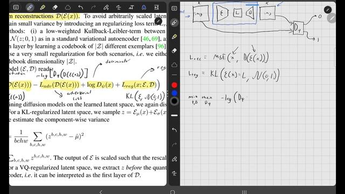Select the Pen tool in left note toolbar

click(30, 7)
